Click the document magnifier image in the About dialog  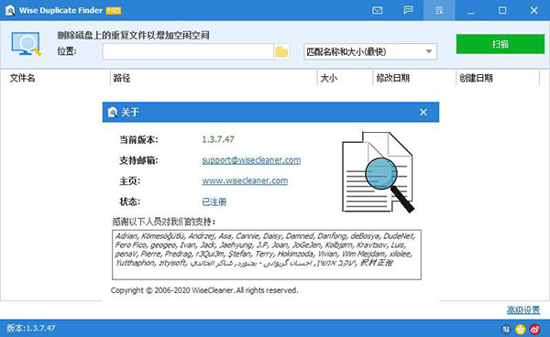pos(378,172)
